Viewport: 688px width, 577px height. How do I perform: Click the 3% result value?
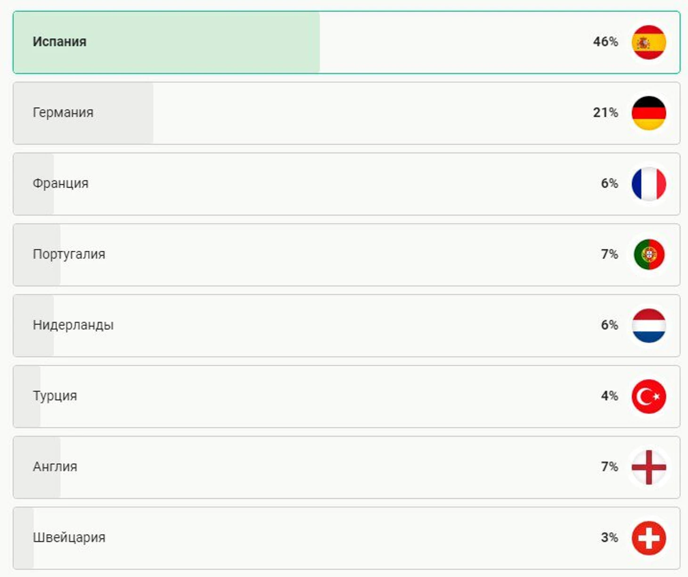(609, 537)
